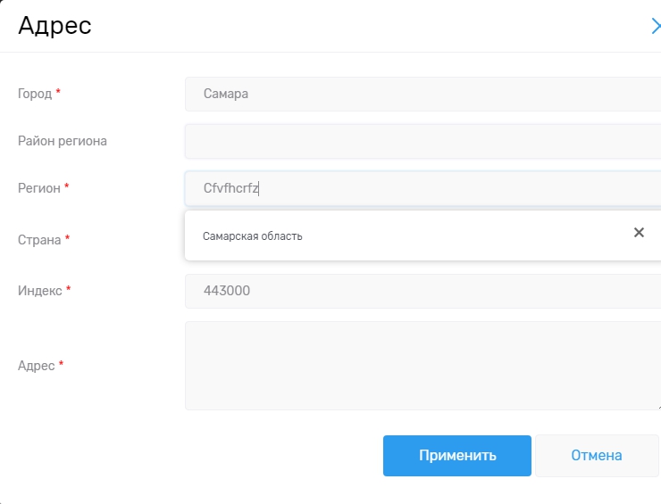Click the blue chevron arrow in the header

click(656, 27)
